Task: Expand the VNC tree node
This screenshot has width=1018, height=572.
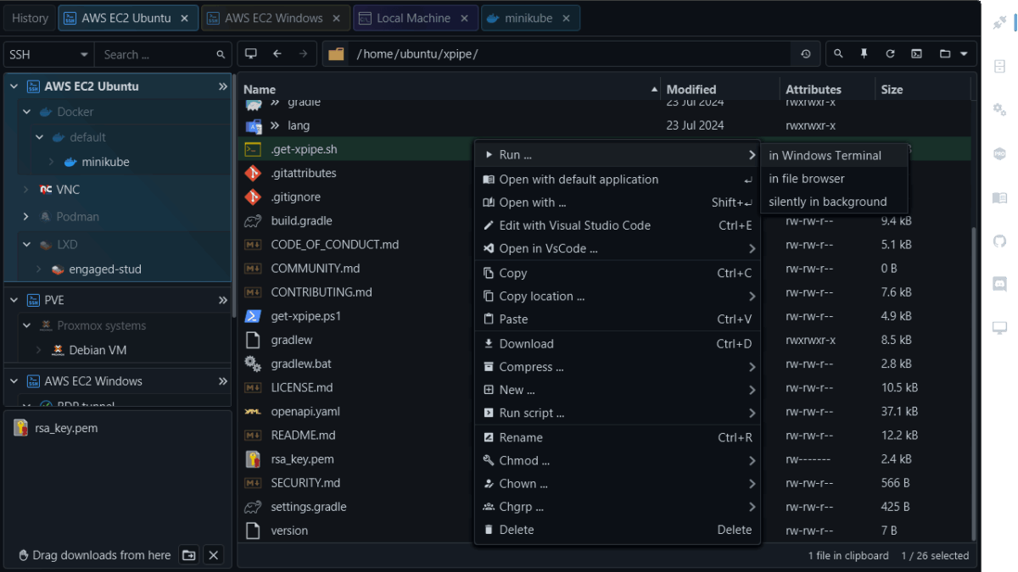Action: pyautogui.click(x=27, y=190)
